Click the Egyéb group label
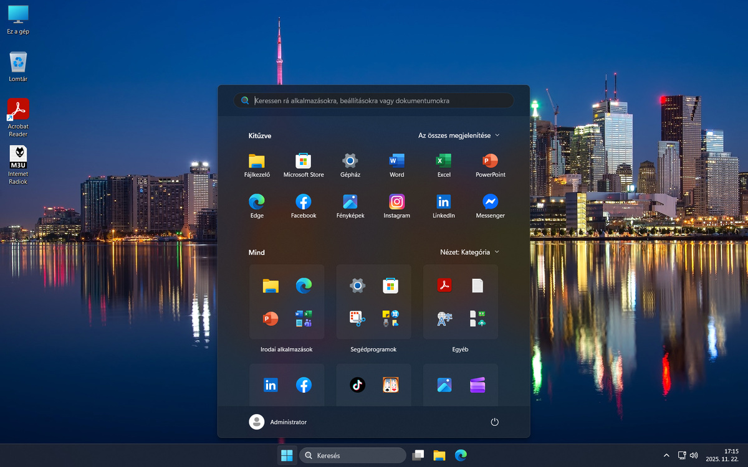This screenshot has width=748, height=467. click(460, 349)
